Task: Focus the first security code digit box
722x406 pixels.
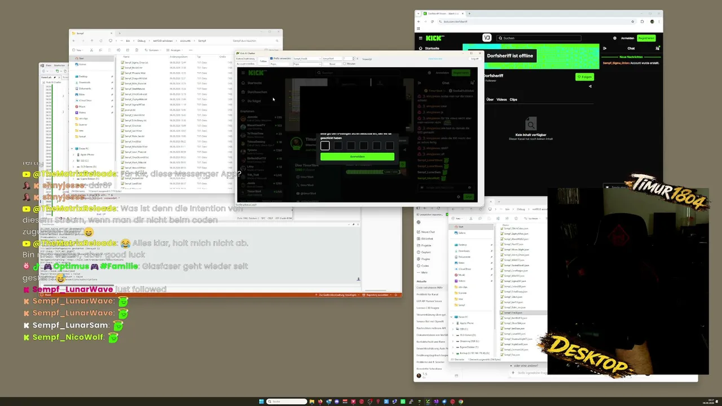Action: tap(325, 145)
